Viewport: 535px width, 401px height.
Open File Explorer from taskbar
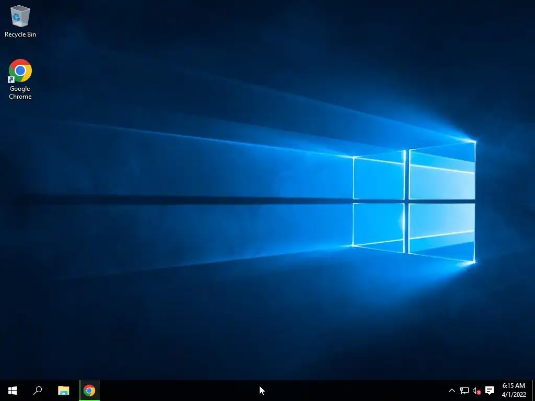click(63, 391)
